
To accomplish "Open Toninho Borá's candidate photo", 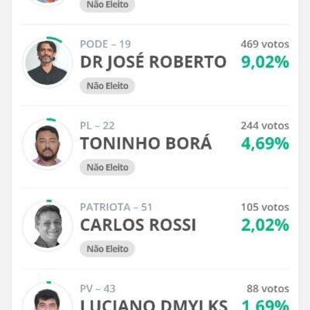I will 47,143.
